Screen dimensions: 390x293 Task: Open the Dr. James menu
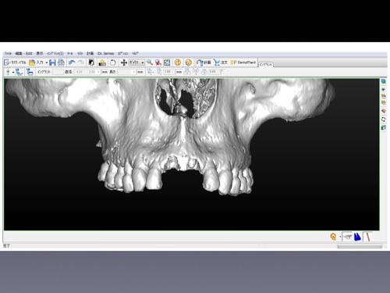pos(106,53)
